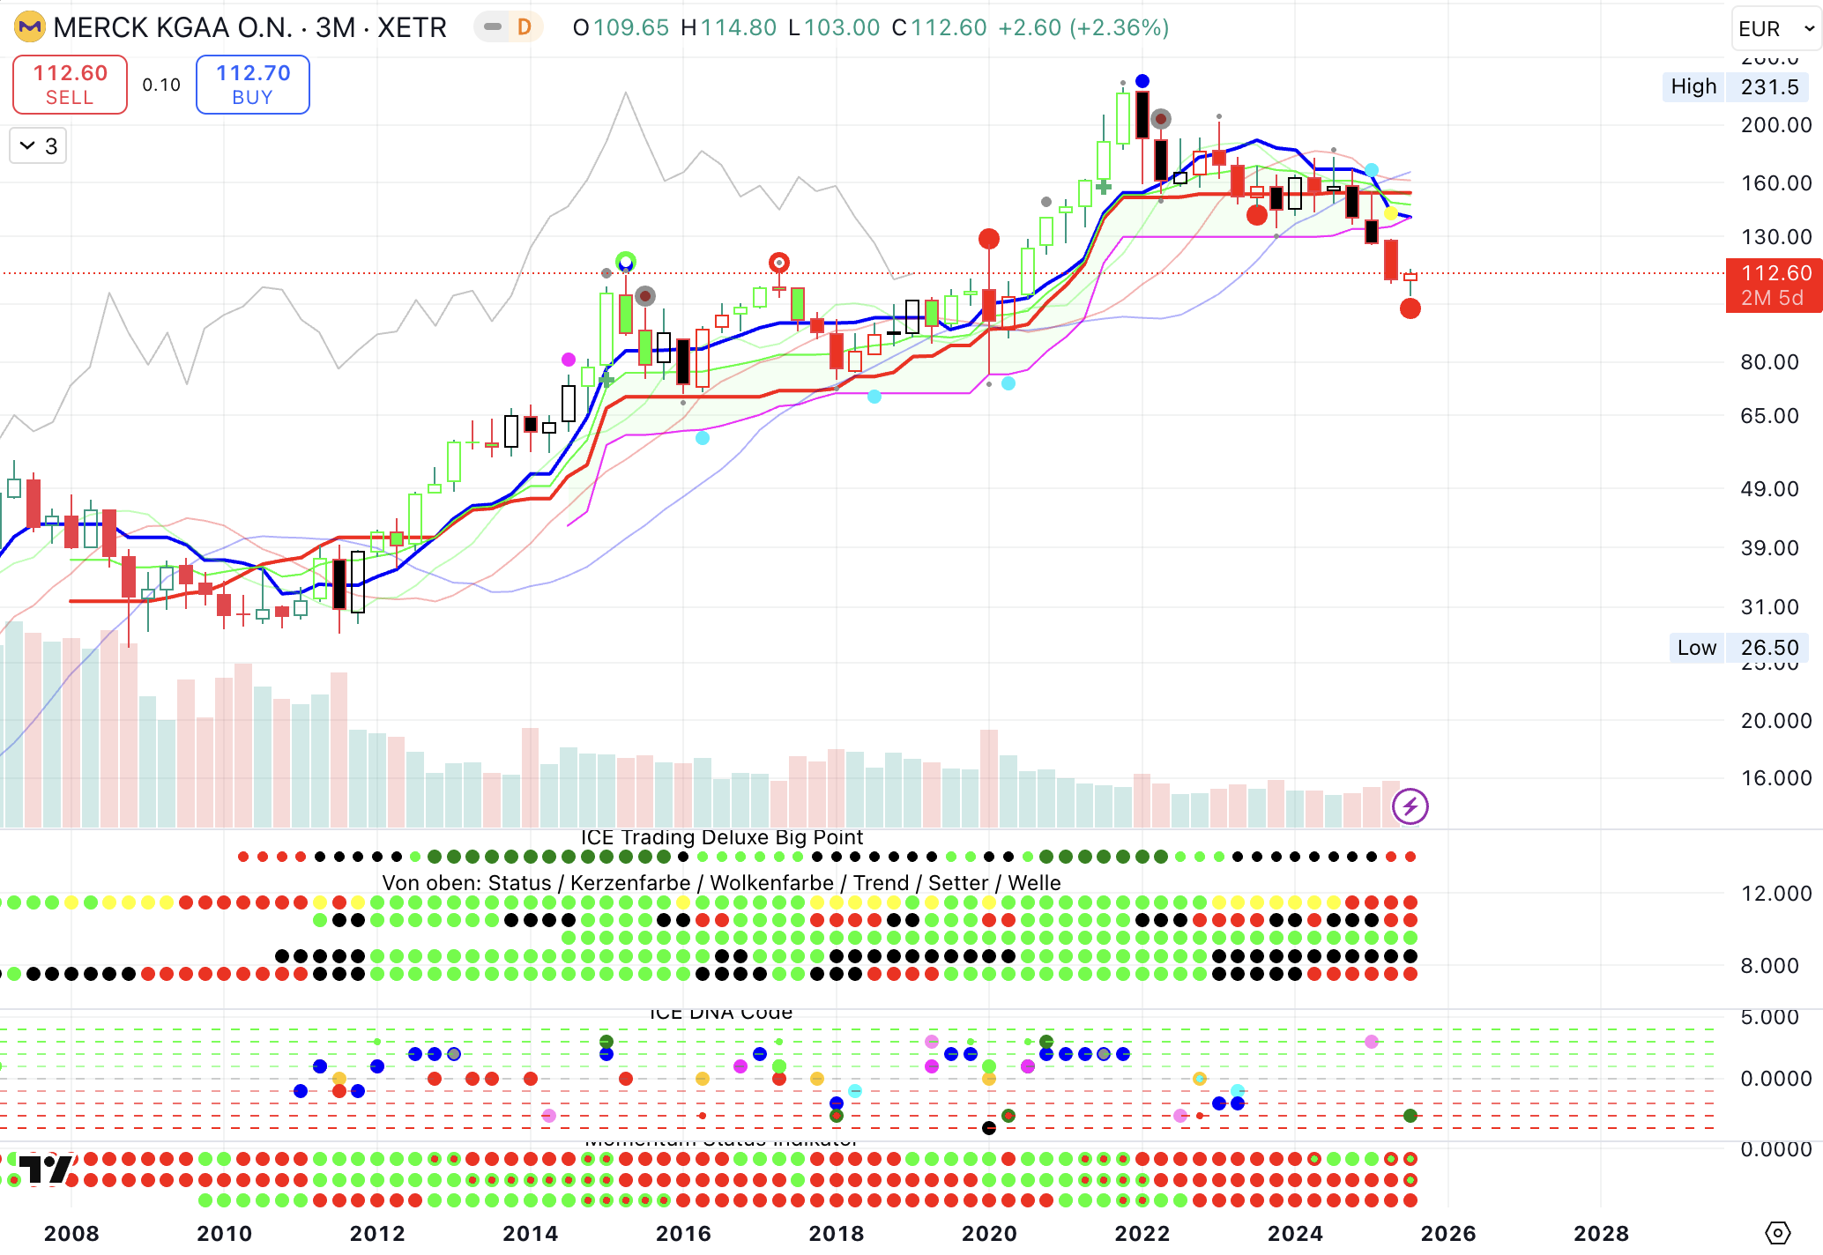Viewport: 1823px width, 1255px height.
Task: Open the purple lightning bolt icon
Action: click(x=1410, y=806)
